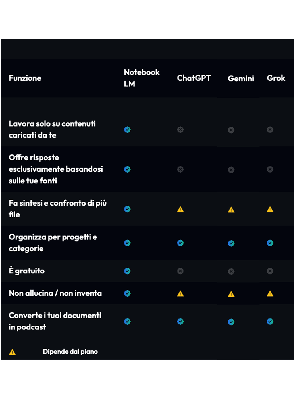Click the 'Funzione' header label

[25, 78]
